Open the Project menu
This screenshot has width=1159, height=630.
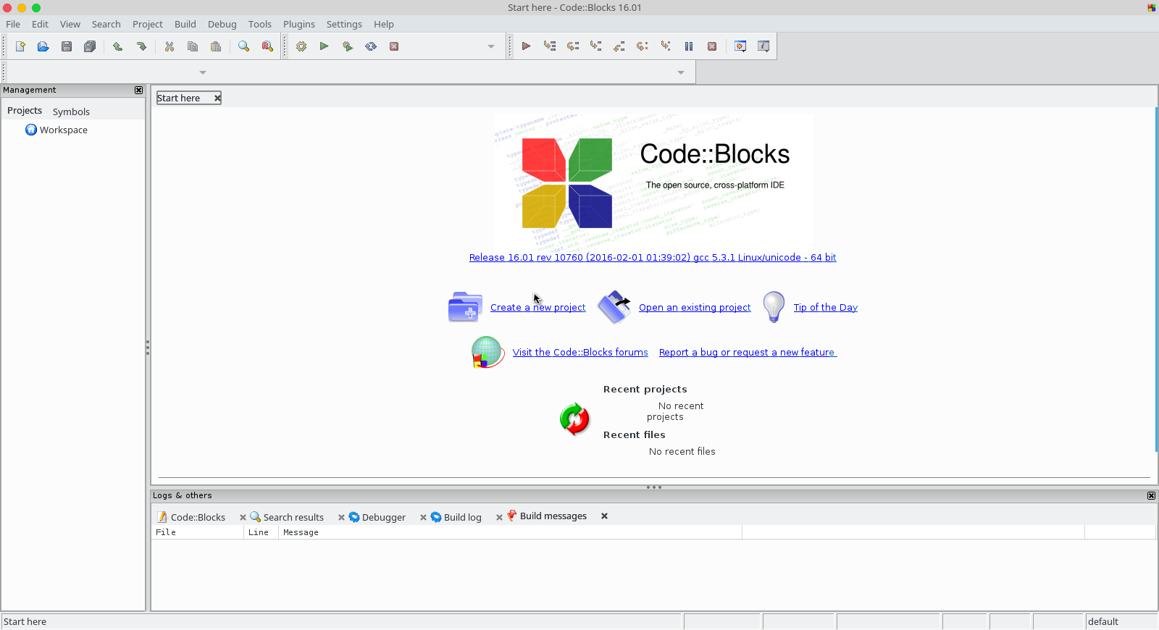[x=148, y=24]
